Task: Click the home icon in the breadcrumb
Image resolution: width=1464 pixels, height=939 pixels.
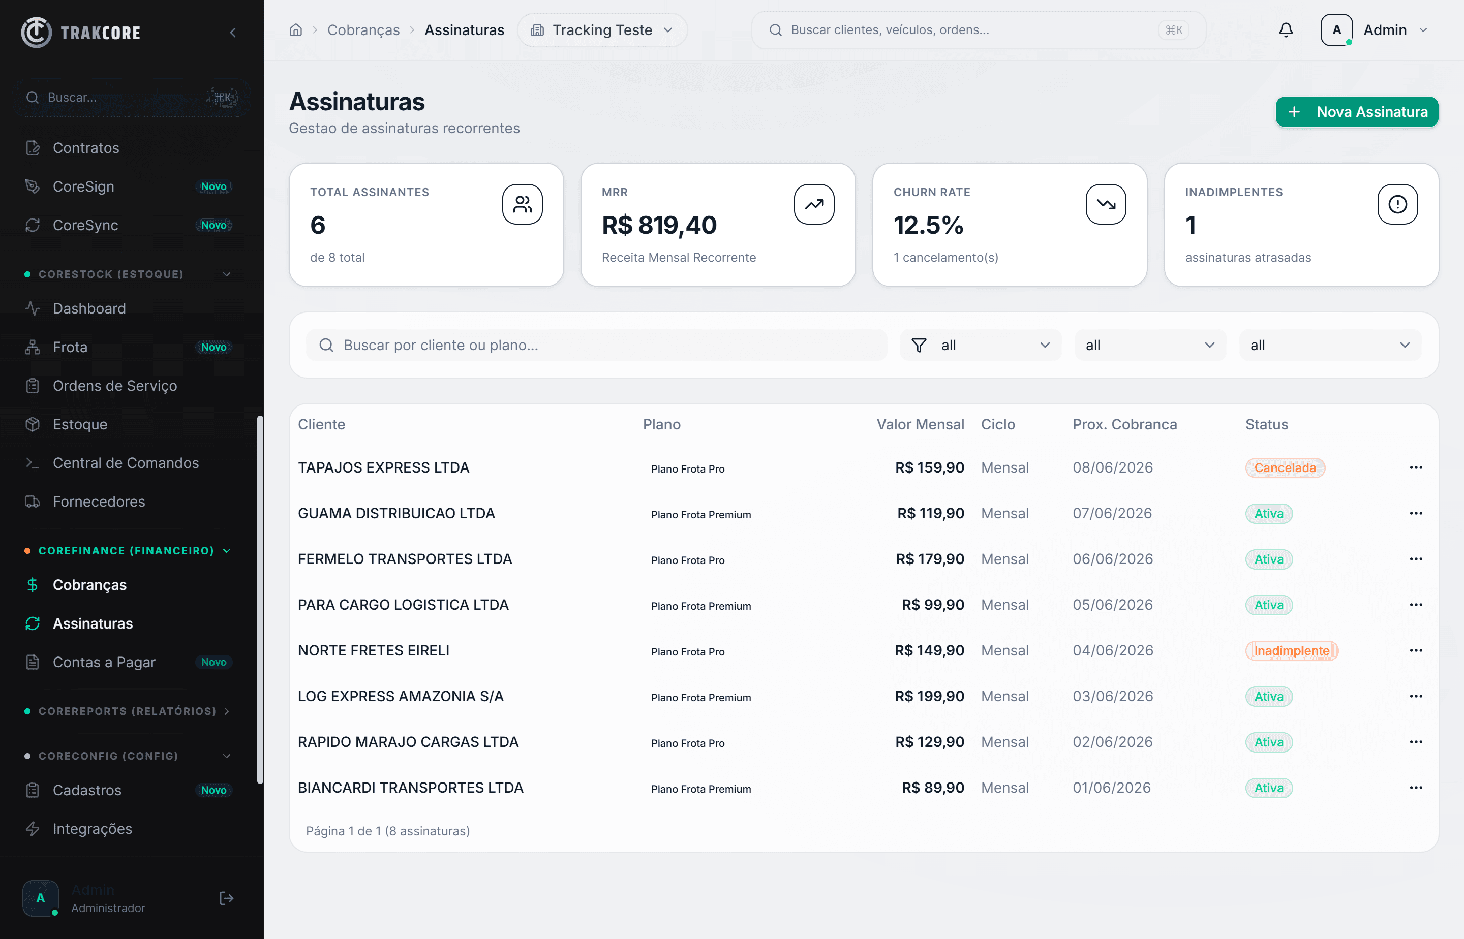Action: coord(296,30)
